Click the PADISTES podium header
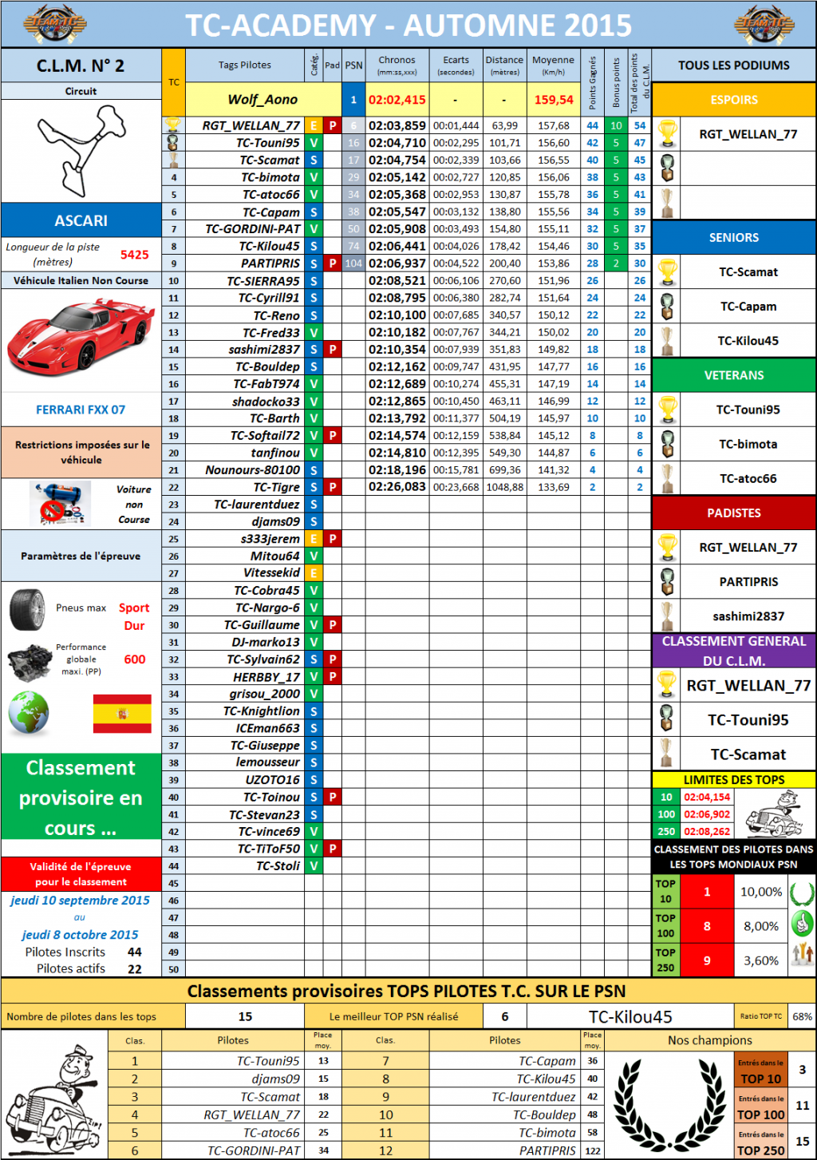This screenshot has width=817, height=1160. 734,513
